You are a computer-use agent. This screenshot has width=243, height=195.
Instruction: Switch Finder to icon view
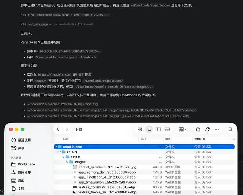(140, 129)
